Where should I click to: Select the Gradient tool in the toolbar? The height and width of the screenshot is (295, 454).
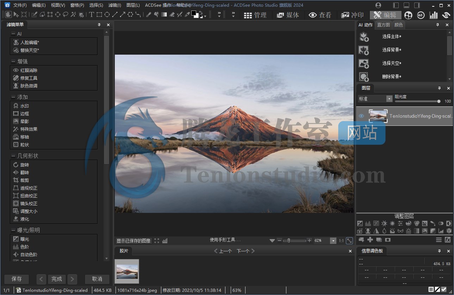pos(164,14)
